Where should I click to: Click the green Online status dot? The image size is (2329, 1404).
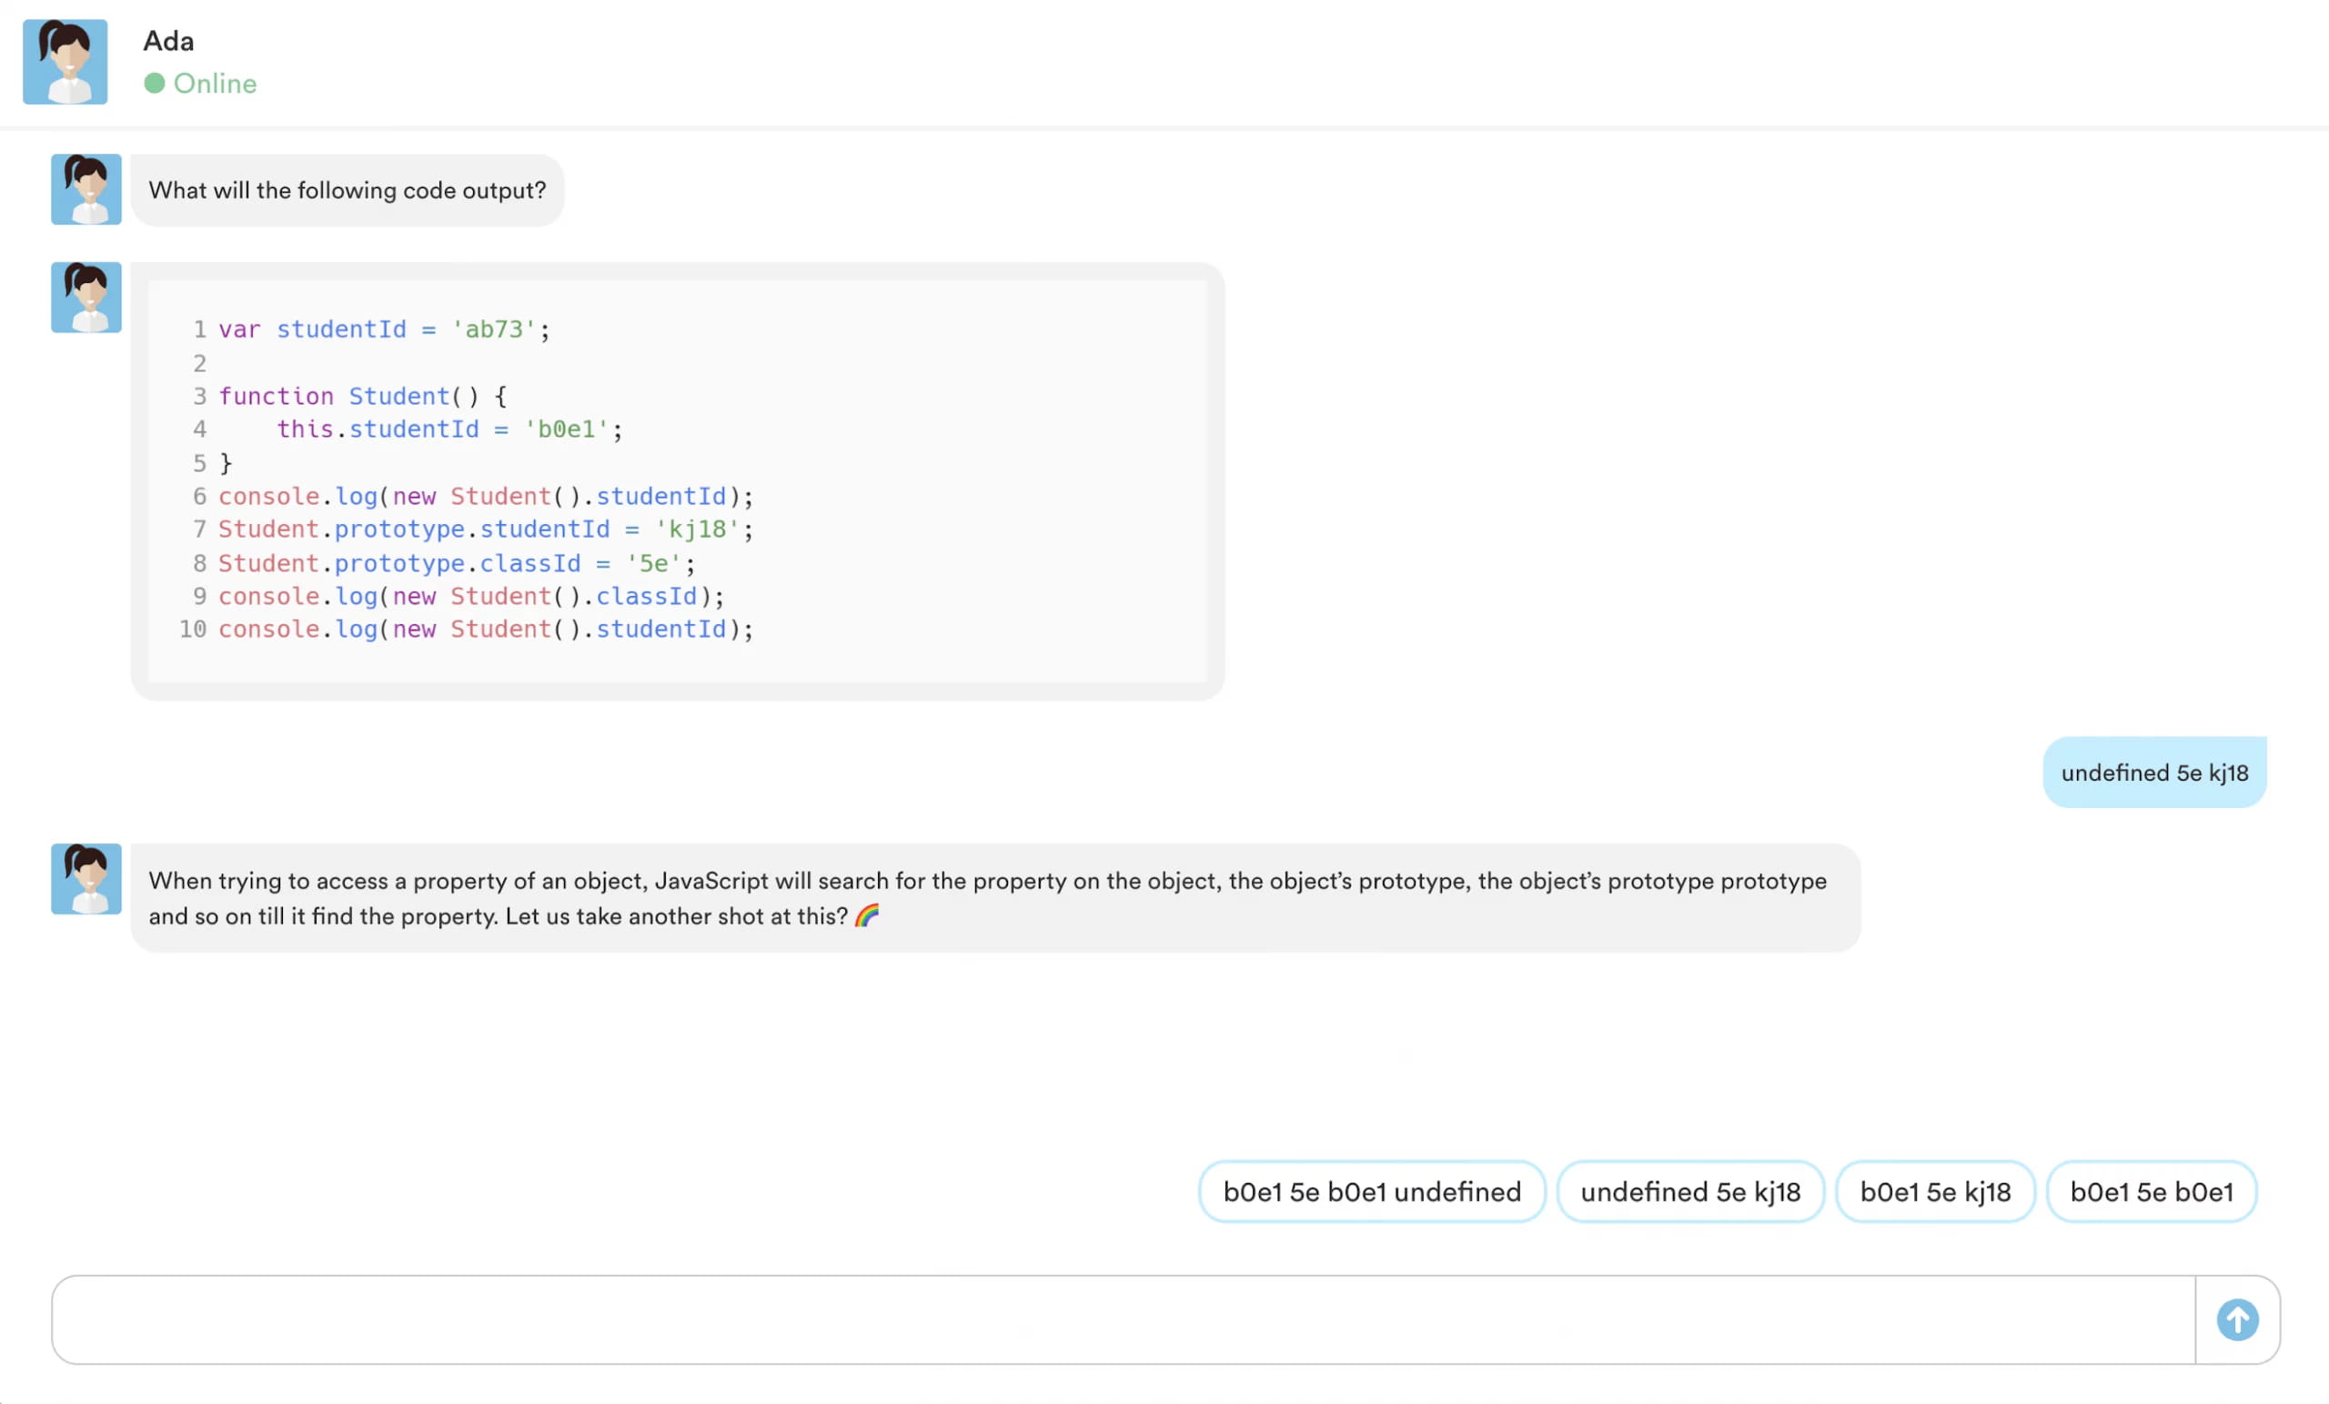click(x=154, y=83)
